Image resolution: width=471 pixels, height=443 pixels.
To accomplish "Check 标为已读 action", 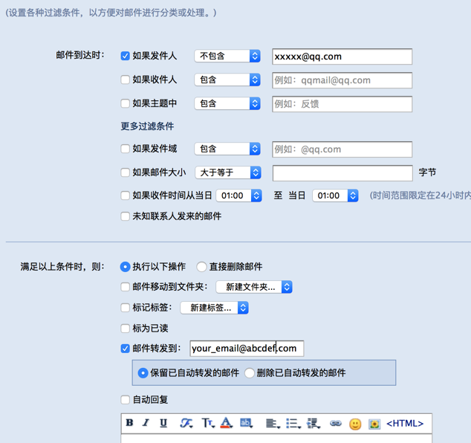I will coord(125,329).
